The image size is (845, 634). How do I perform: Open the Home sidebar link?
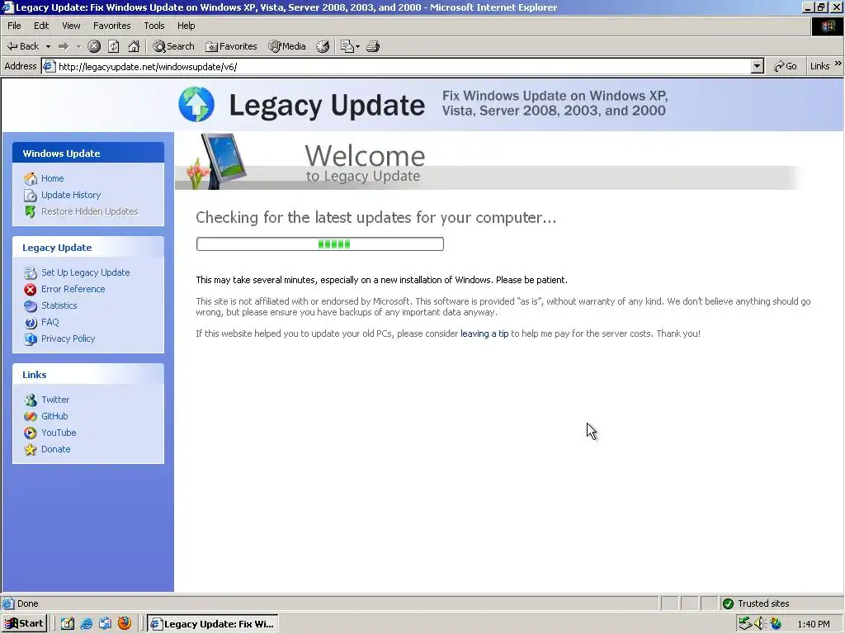pos(52,178)
